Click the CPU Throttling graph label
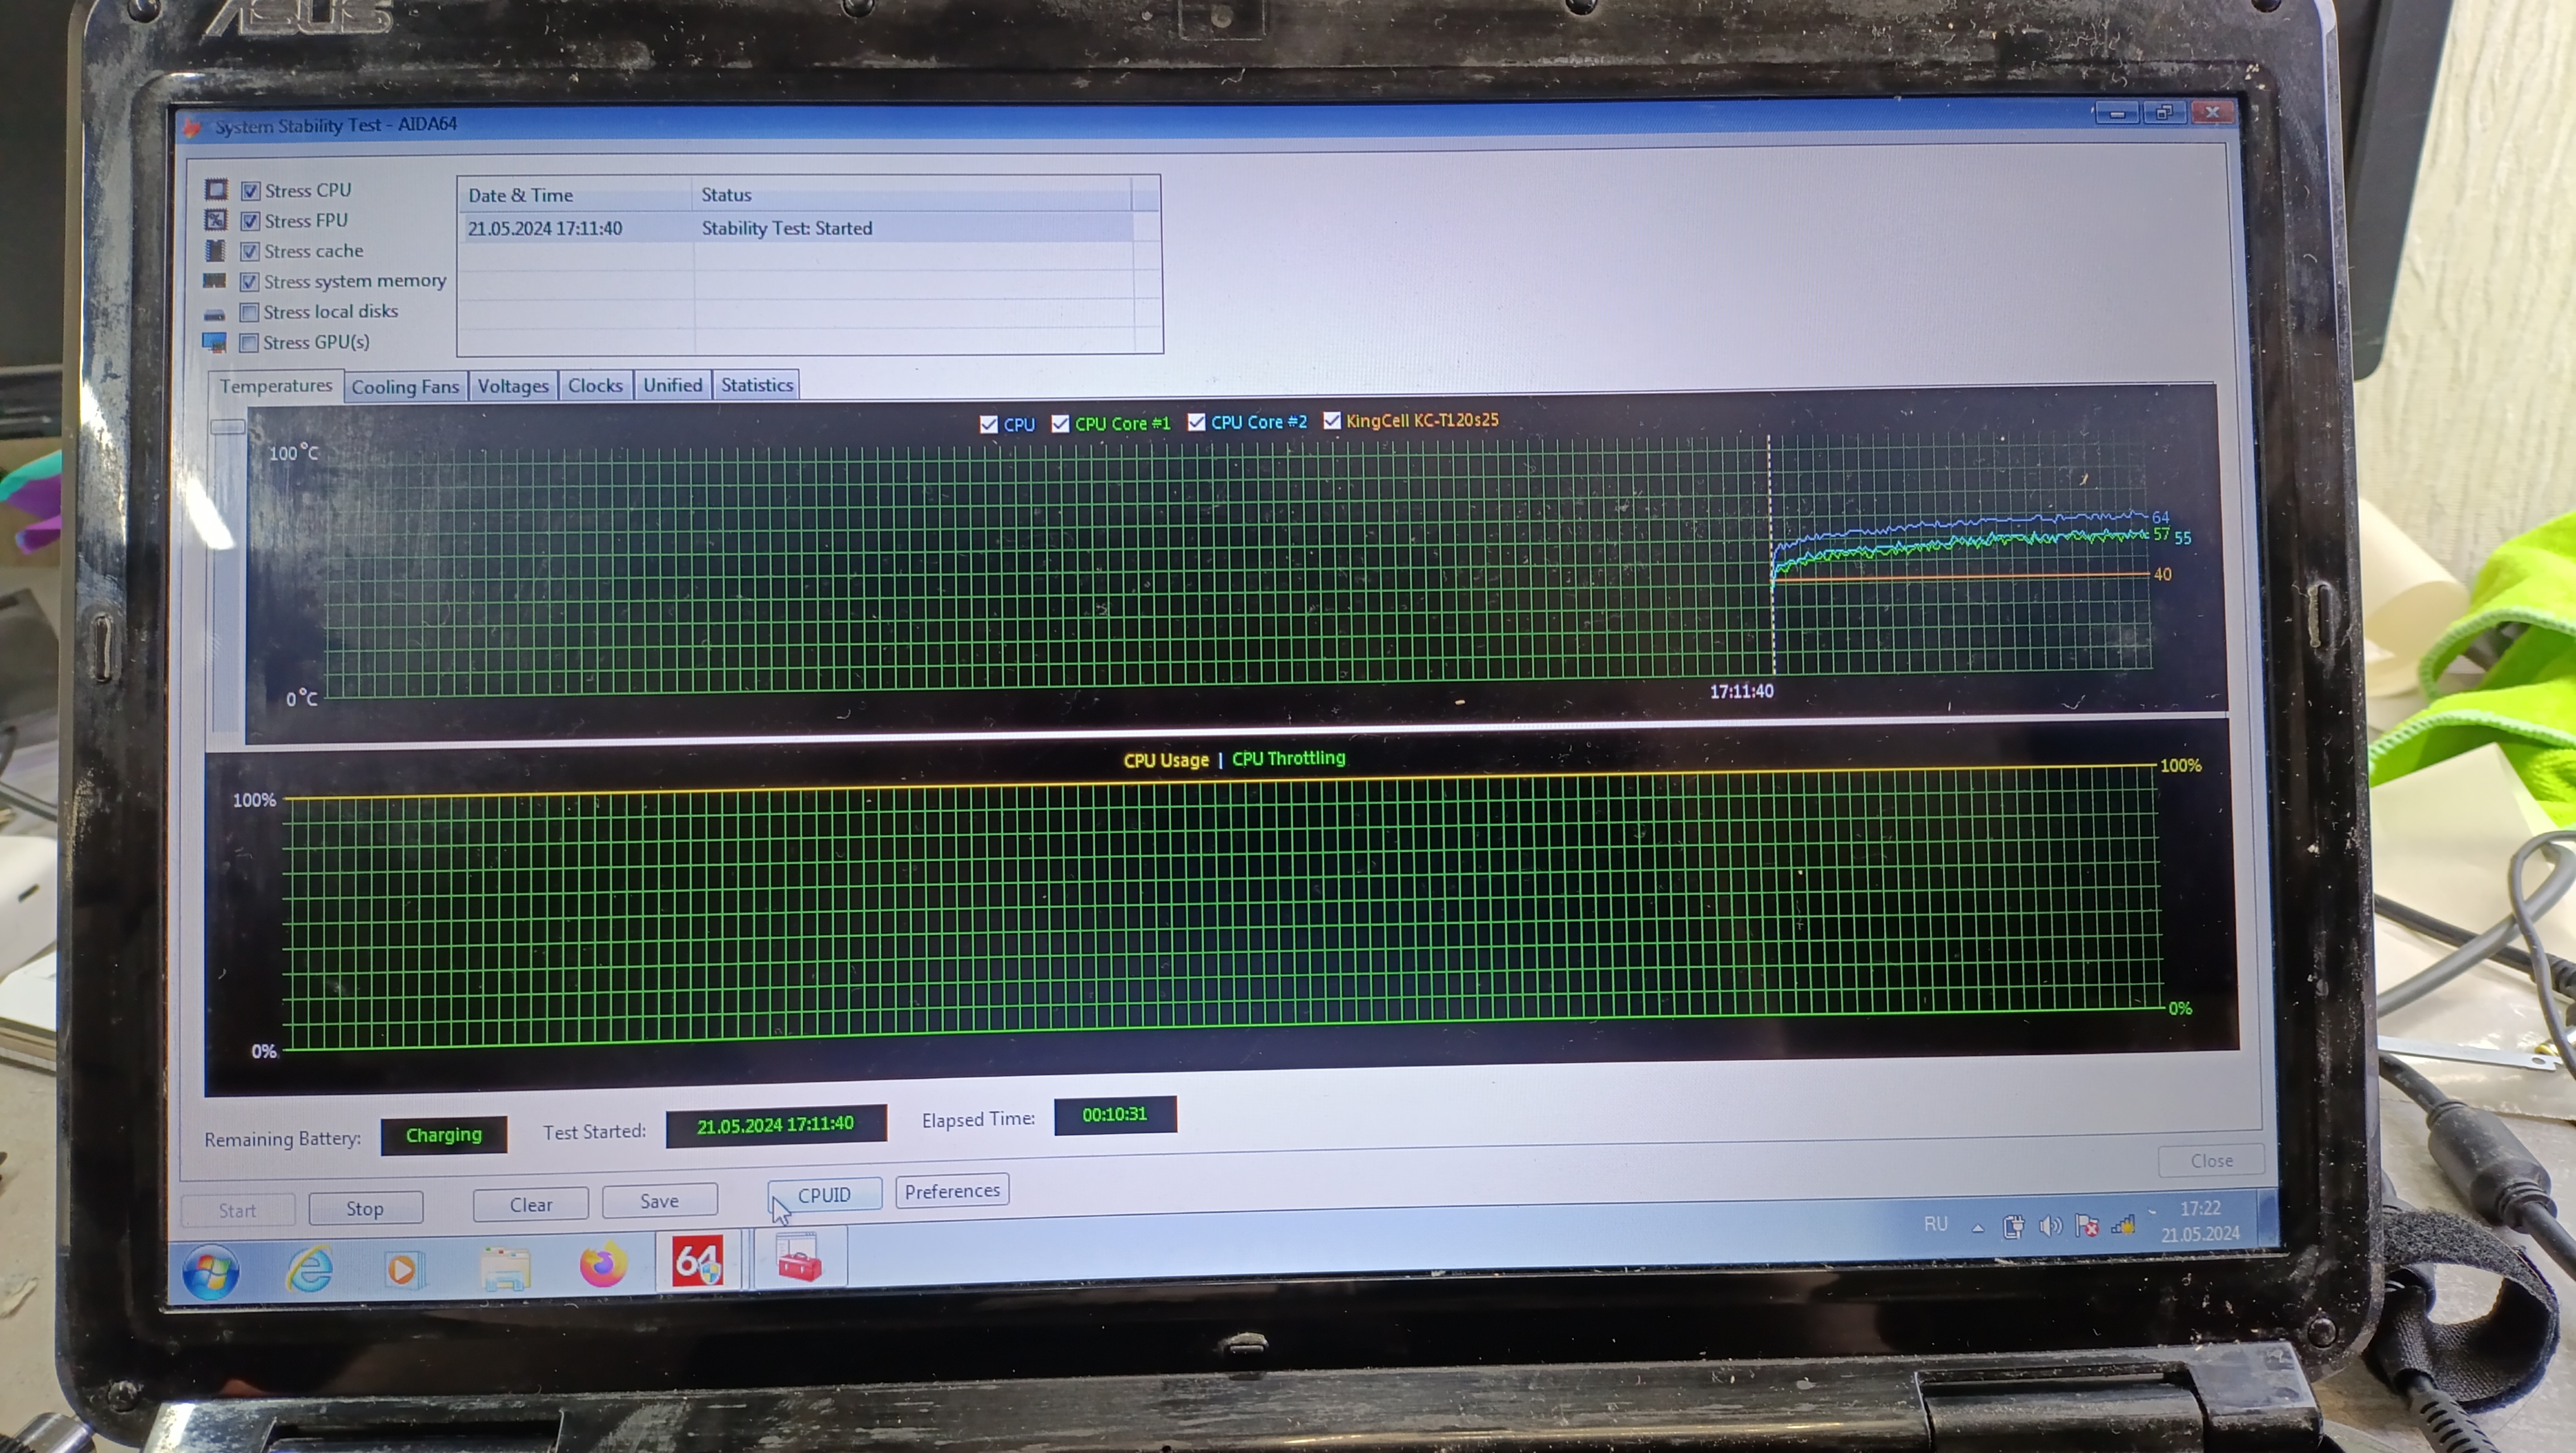Image resolution: width=2576 pixels, height=1453 pixels. [x=1288, y=758]
